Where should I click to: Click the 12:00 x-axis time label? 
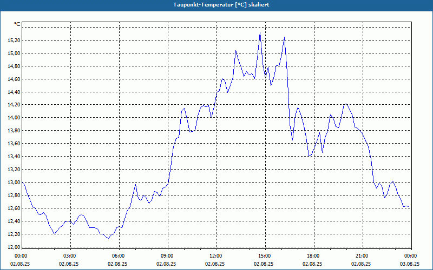coord(215,256)
